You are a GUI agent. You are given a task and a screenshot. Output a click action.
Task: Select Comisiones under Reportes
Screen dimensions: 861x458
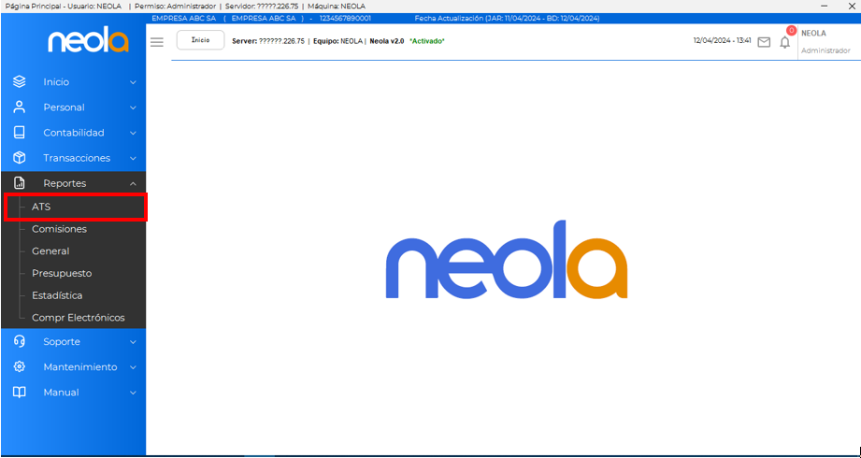coord(59,229)
